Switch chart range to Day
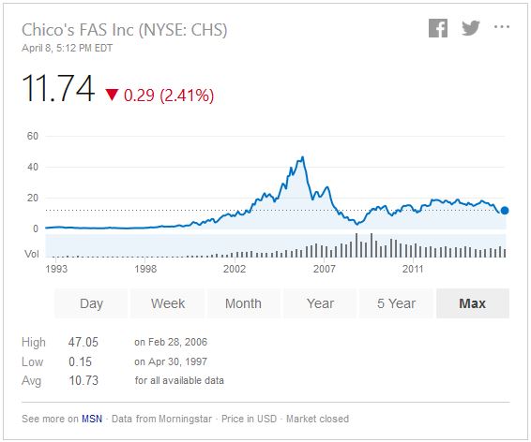Viewport: 531px width, 442px height. coord(91,303)
